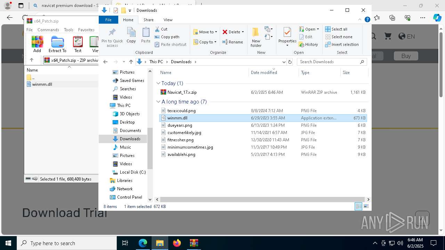Screen dimensions: 445x250
Task: Click Select none in ribbon
Action: click(339, 37)
